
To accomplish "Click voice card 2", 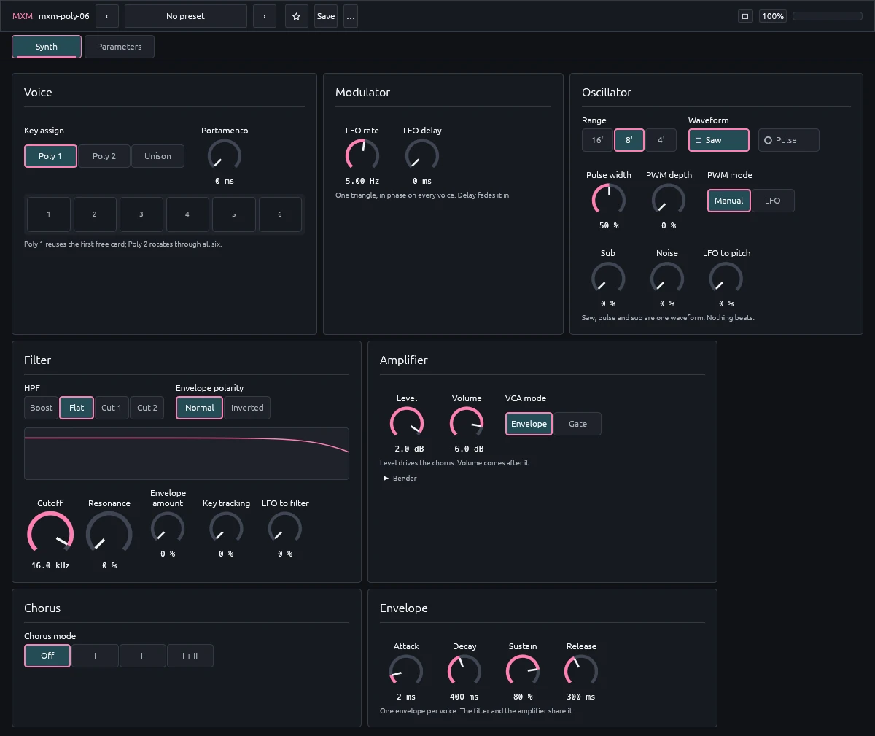I will coord(95,214).
